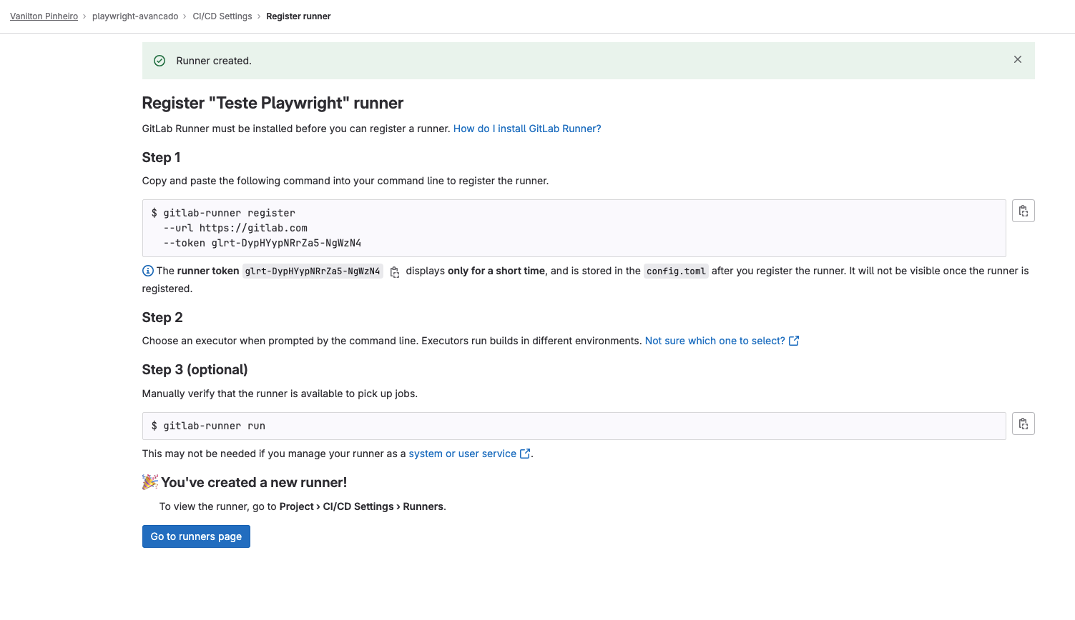
Task: Go to playwright-avancado breadcrumb
Action: 135,16
